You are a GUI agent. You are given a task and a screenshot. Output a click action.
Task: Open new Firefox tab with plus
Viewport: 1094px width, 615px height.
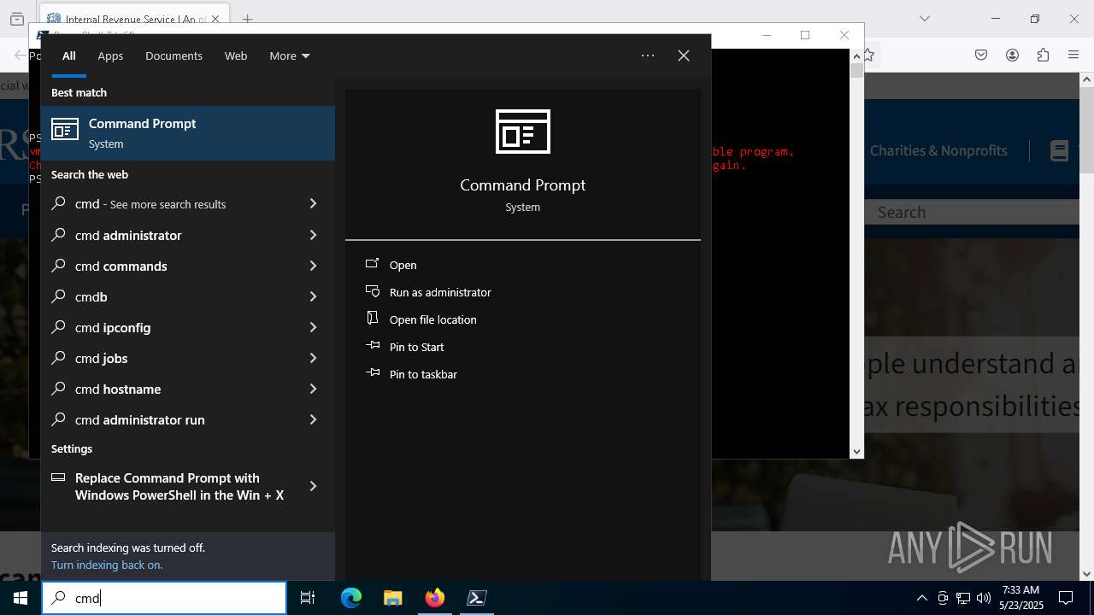(x=247, y=19)
